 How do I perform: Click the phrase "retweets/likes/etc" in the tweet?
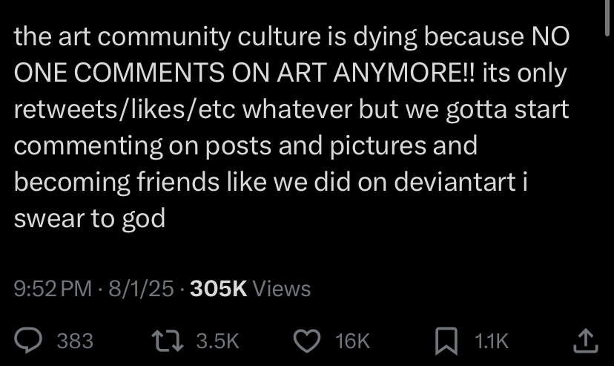[x=125, y=109]
